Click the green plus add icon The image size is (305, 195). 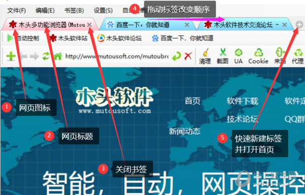11,56
